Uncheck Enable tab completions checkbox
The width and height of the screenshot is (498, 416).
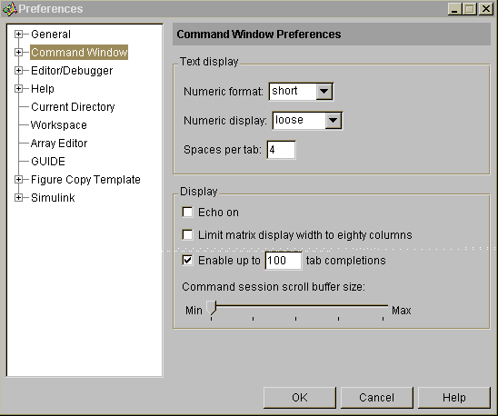[x=187, y=261]
